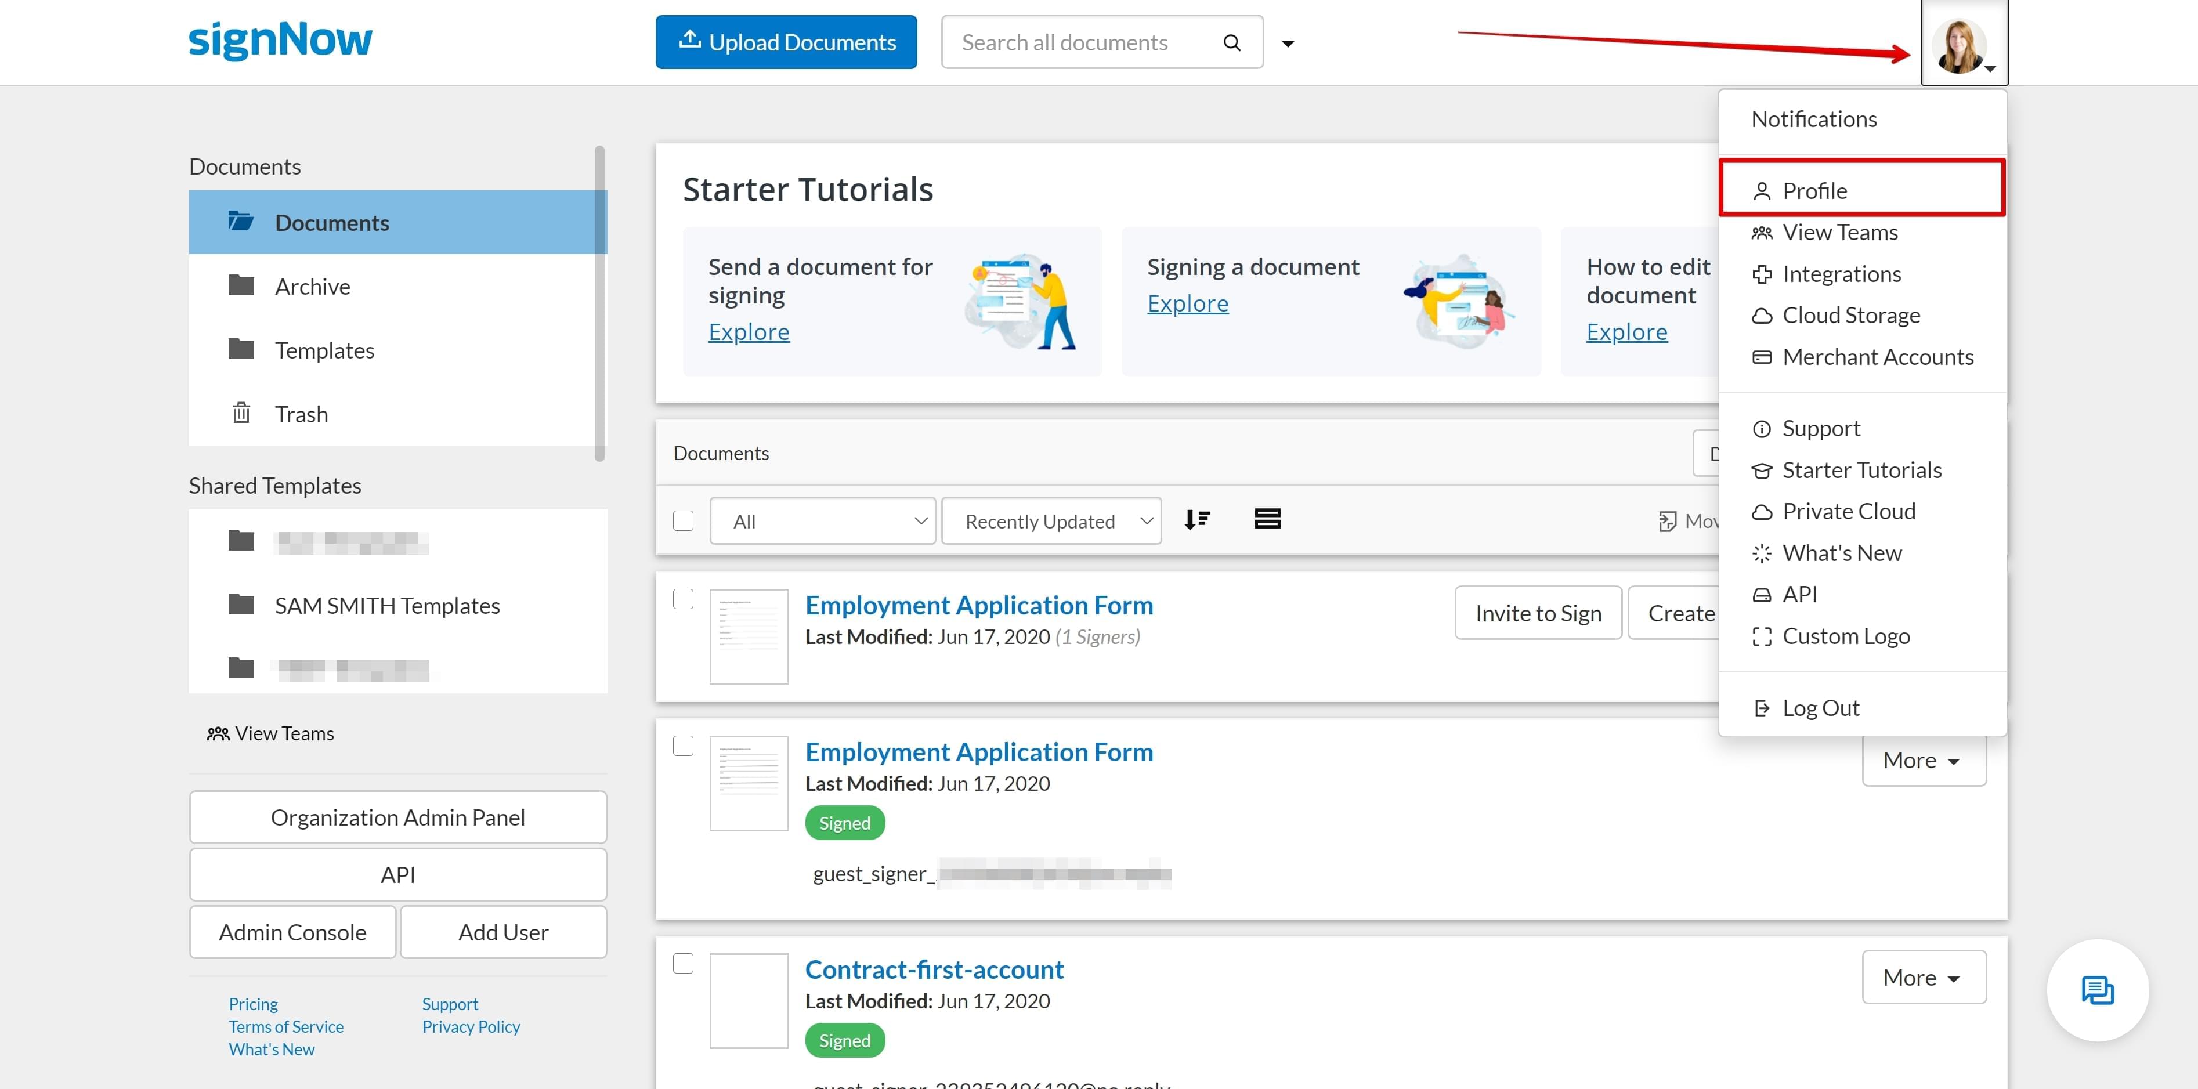Screen dimensions: 2198x1089
Task: Open the chat support bubble
Action: tap(2096, 990)
